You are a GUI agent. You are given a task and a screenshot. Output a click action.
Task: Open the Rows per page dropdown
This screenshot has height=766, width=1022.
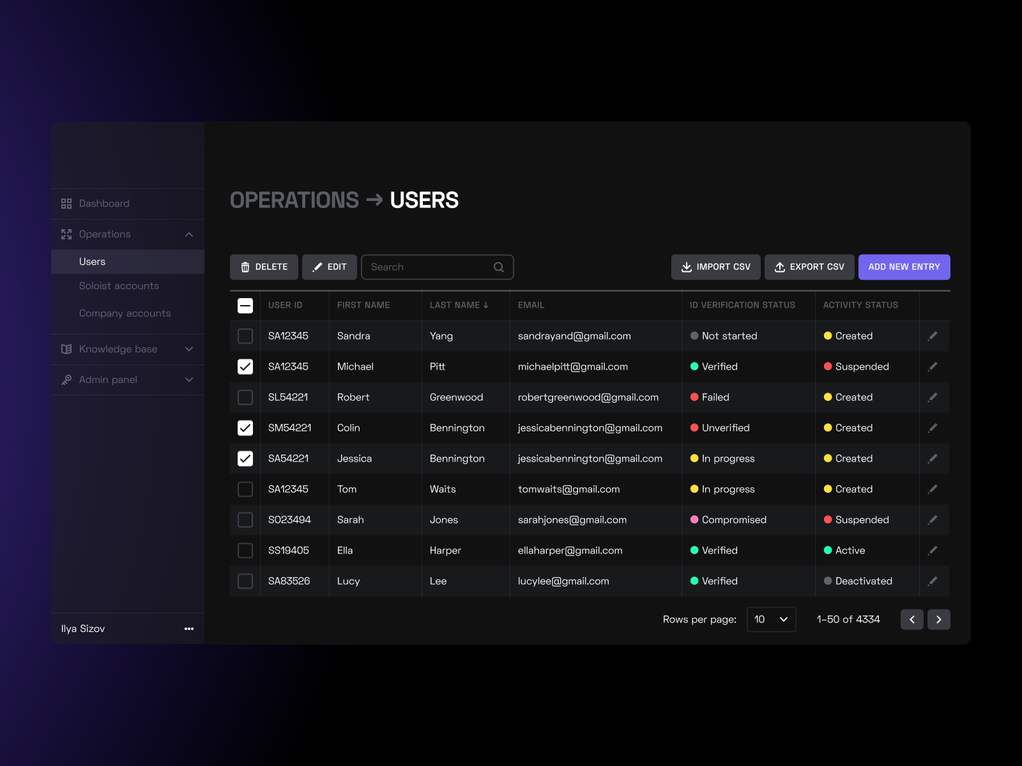point(771,619)
